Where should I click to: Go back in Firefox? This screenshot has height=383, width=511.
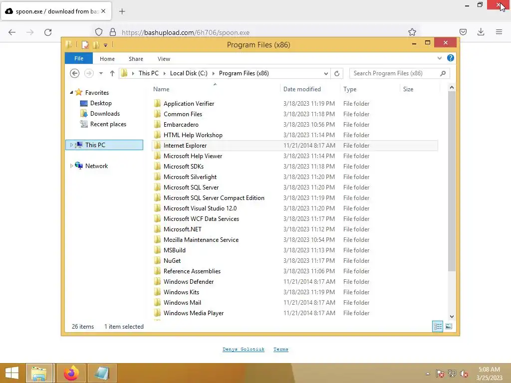[x=12, y=32]
